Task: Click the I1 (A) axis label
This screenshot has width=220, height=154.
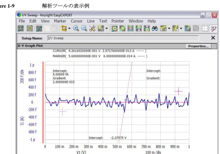Action: (x=22, y=121)
